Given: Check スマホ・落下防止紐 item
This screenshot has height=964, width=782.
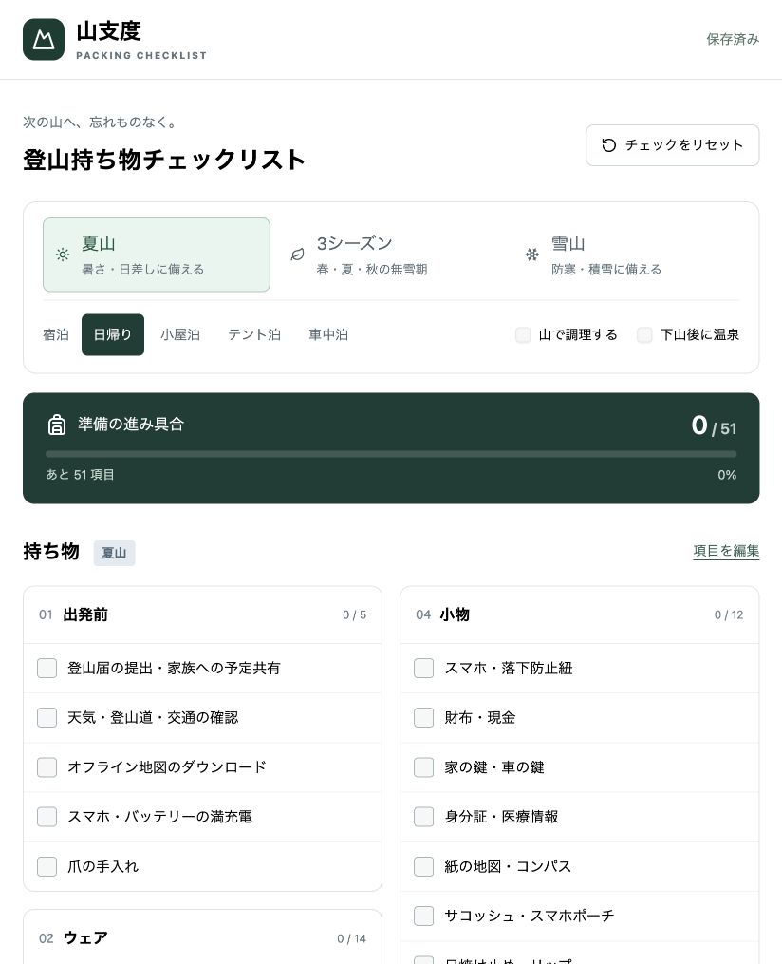Looking at the screenshot, I should [x=424, y=669].
